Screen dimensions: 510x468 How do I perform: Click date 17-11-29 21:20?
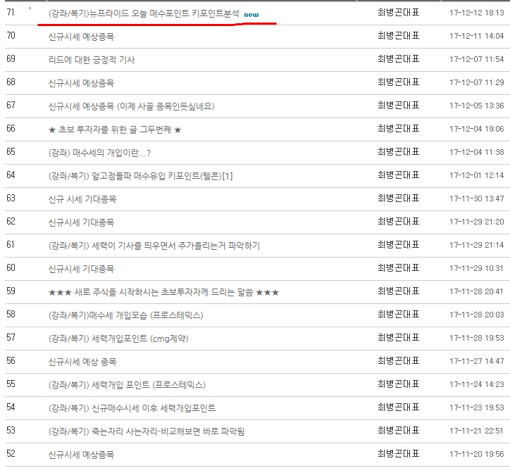477,222
